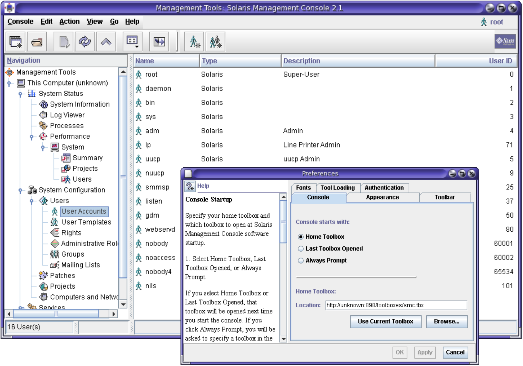
Task: Click the Help pane vertical scrollbar thumb
Action: click(x=283, y=222)
